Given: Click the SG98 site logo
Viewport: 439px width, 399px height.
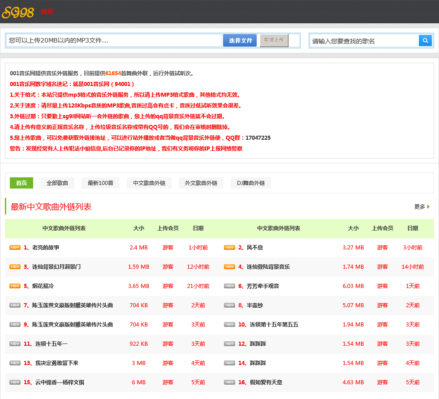Looking at the screenshot, I should [18, 12].
